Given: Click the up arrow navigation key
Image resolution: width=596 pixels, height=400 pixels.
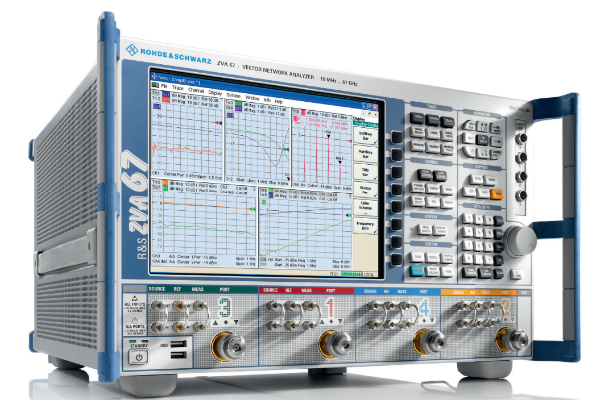Looking at the screenshot, I should coord(483,127).
